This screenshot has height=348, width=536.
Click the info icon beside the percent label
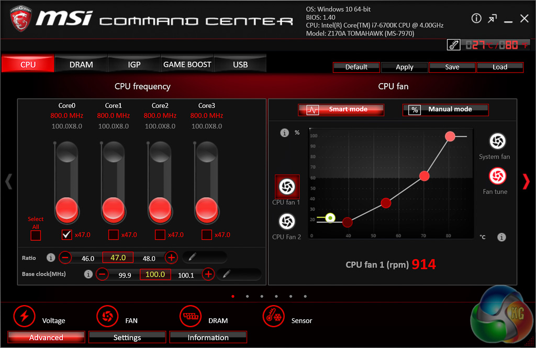(284, 133)
